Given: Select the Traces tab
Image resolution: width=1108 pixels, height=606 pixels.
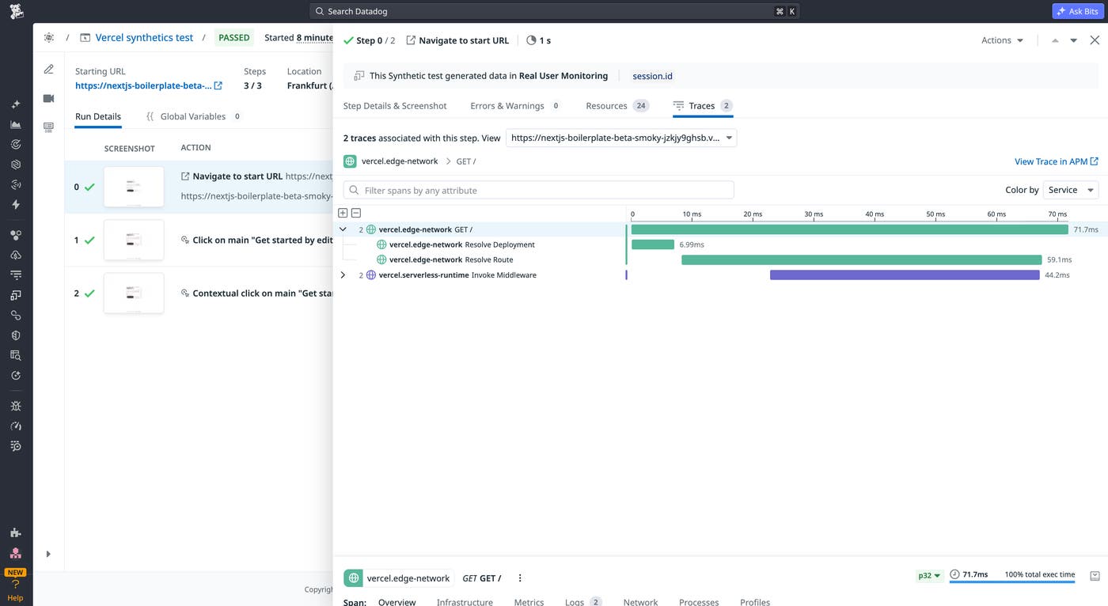Looking at the screenshot, I should pos(703,105).
